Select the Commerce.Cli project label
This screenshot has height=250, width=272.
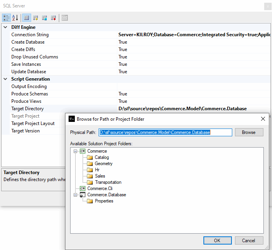coord(100,188)
